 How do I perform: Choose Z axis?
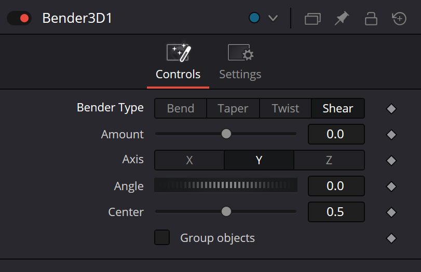329,160
